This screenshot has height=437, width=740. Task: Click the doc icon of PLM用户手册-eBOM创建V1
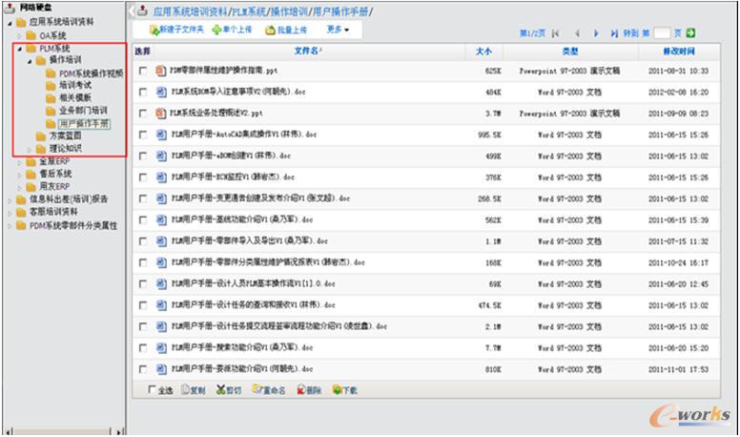[161, 156]
